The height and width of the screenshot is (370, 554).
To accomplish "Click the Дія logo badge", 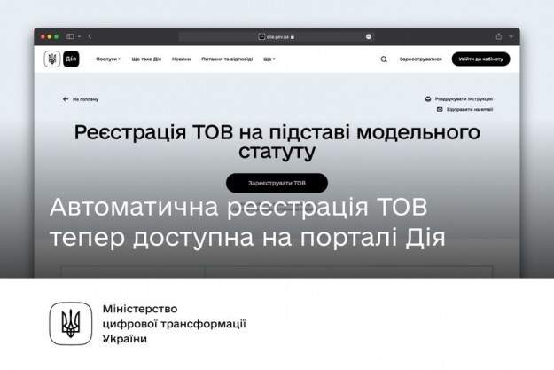I will [x=71, y=59].
